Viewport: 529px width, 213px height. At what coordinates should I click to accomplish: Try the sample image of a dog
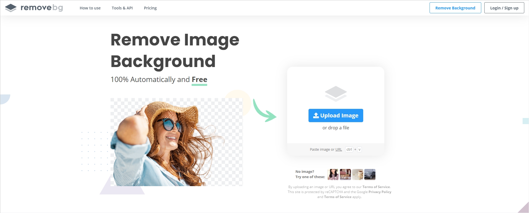pyautogui.click(x=345, y=174)
